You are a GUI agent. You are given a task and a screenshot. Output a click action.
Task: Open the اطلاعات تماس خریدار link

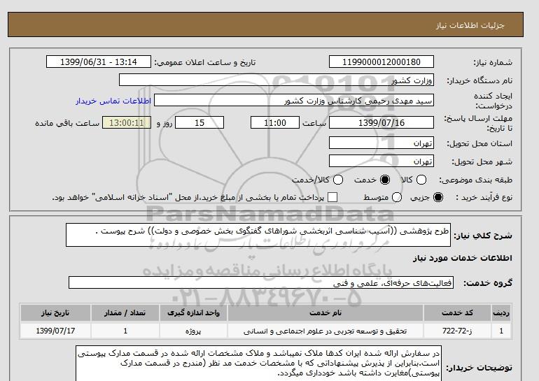pyautogui.click(x=113, y=101)
